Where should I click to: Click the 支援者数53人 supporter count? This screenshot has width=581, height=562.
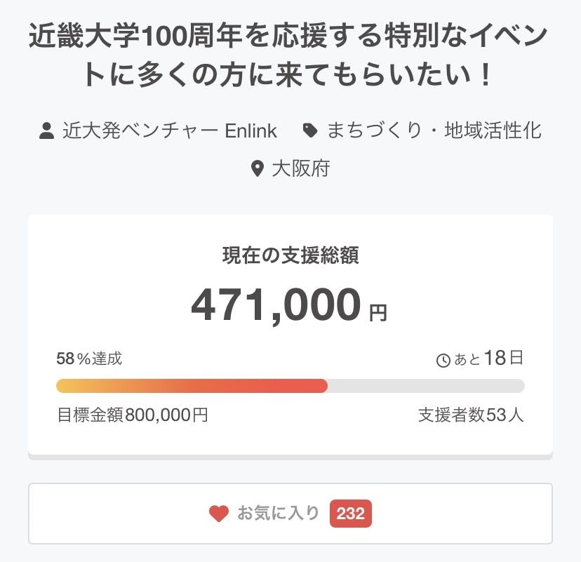(x=471, y=415)
